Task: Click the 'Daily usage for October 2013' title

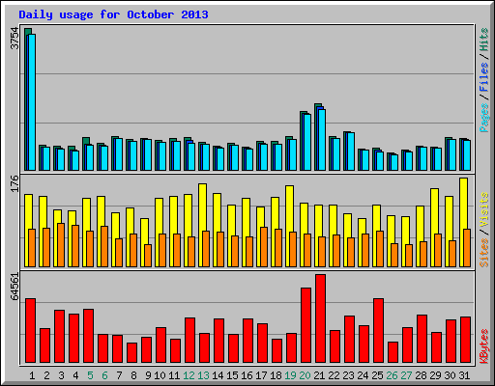Action: click(x=113, y=14)
